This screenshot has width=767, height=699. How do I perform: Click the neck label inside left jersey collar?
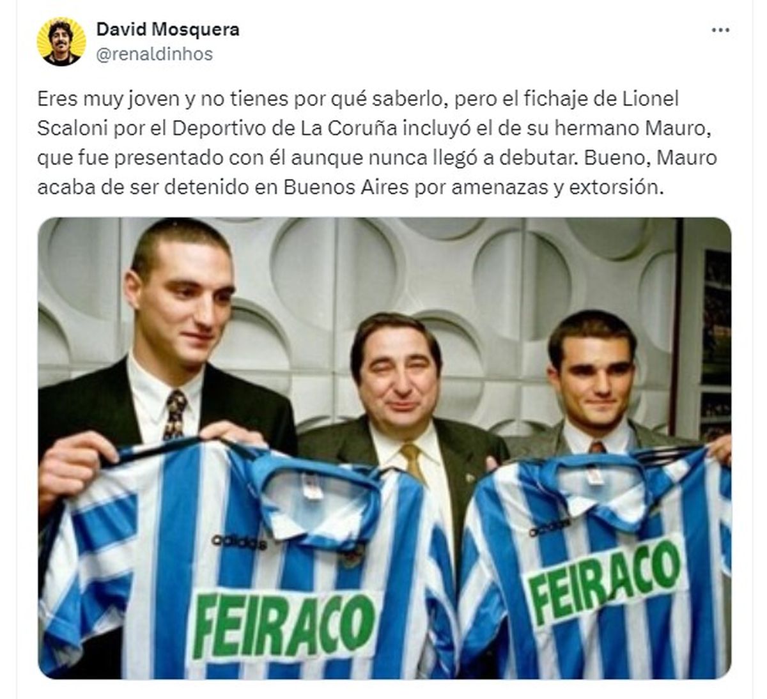pos(313,486)
